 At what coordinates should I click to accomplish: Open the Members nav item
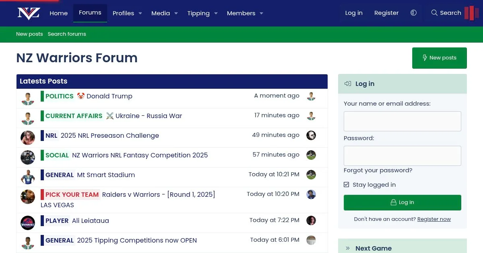[241, 13]
